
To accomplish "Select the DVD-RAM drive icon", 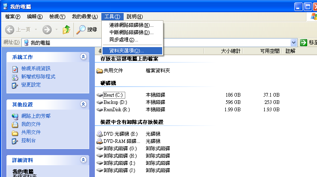I will (100, 141).
